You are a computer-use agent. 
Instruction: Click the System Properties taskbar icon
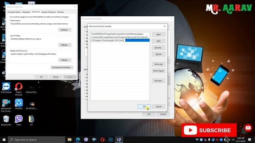point(119,139)
